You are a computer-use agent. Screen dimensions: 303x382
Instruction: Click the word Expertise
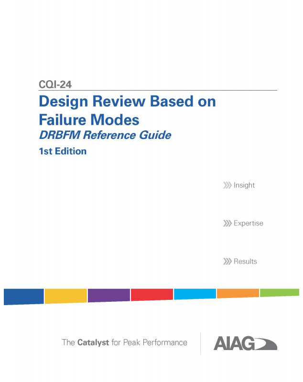(249, 223)
